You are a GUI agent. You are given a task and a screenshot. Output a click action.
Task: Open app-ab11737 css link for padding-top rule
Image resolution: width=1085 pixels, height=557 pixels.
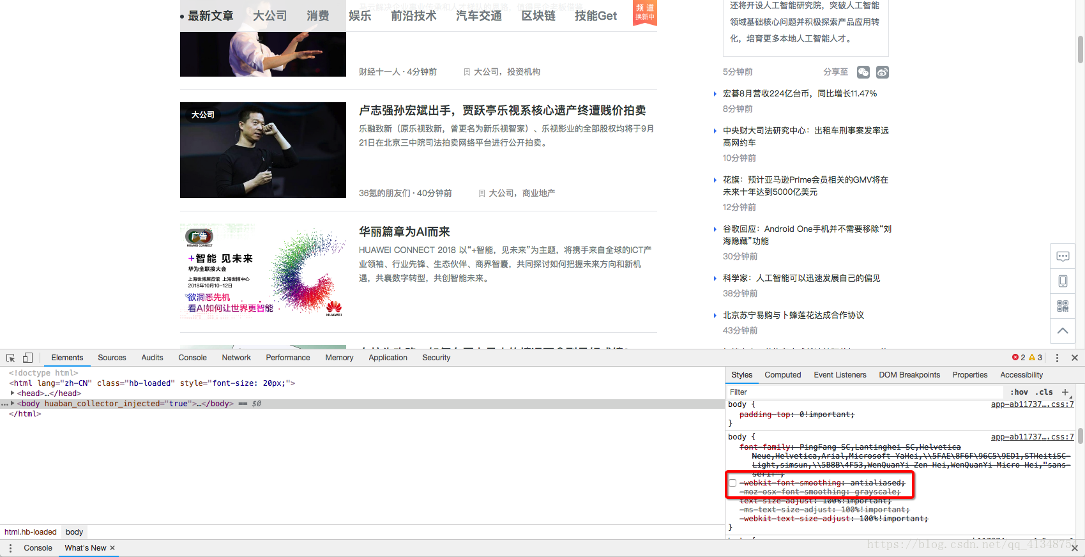pos(1032,404)
